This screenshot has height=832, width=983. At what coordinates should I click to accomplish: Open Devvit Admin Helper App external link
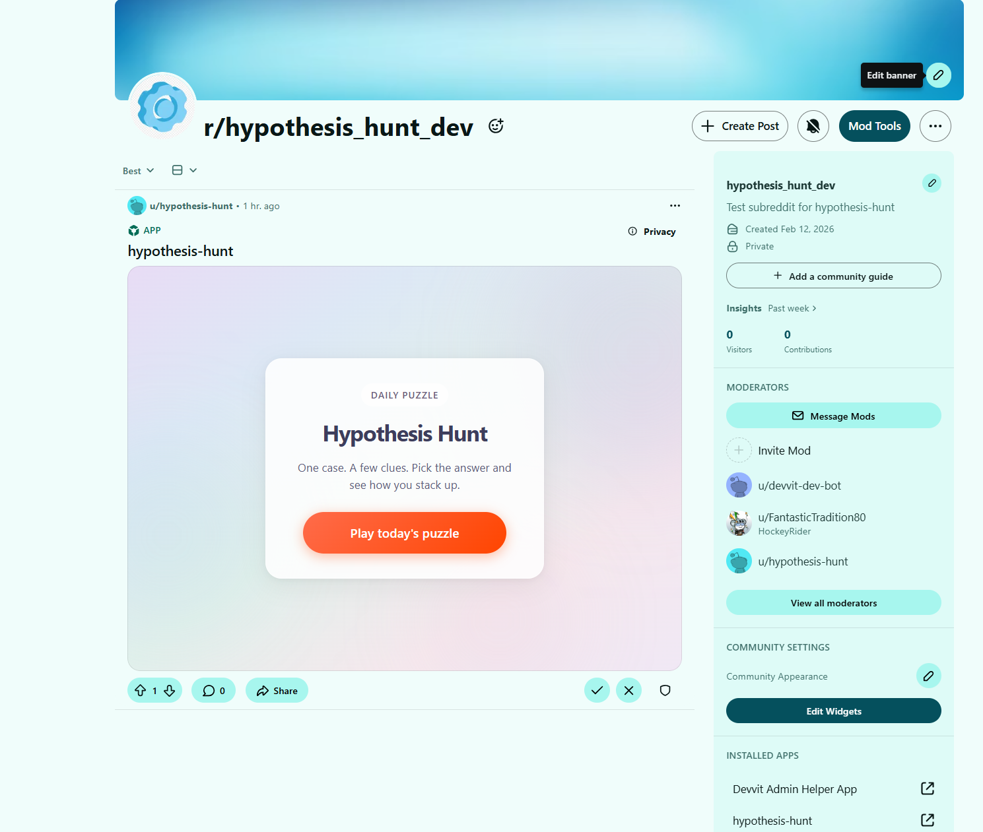(927, 788)
